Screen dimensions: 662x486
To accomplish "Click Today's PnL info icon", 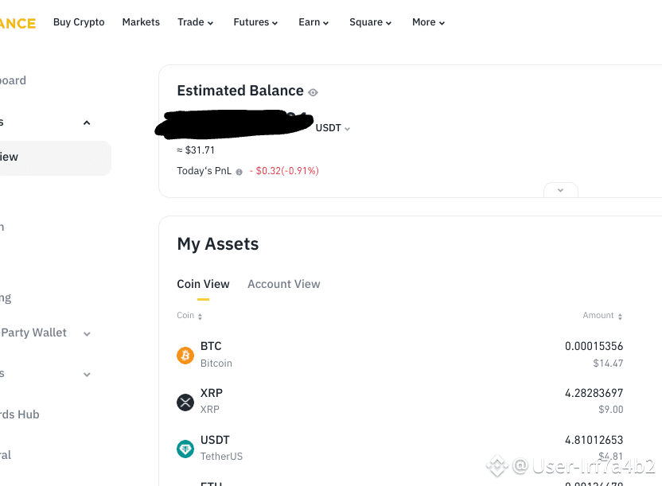I will (239, 172).
